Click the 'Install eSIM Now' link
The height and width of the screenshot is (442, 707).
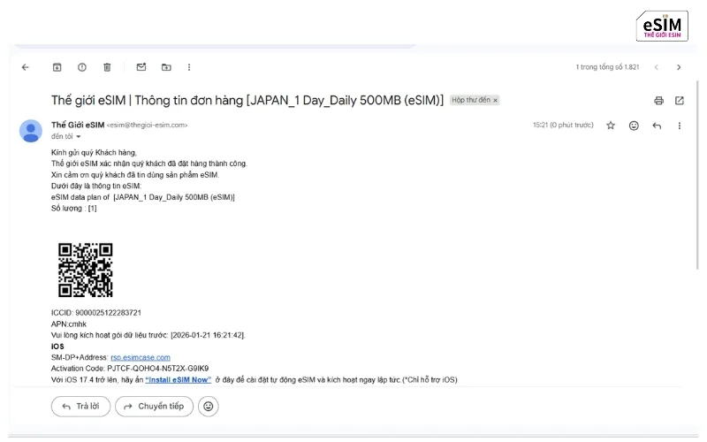click(179, 380)
